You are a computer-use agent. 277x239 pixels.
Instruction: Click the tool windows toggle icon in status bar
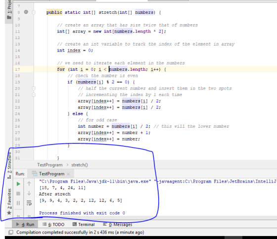(11, 232)
